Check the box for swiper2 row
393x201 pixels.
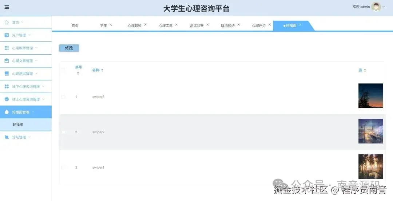63,132
